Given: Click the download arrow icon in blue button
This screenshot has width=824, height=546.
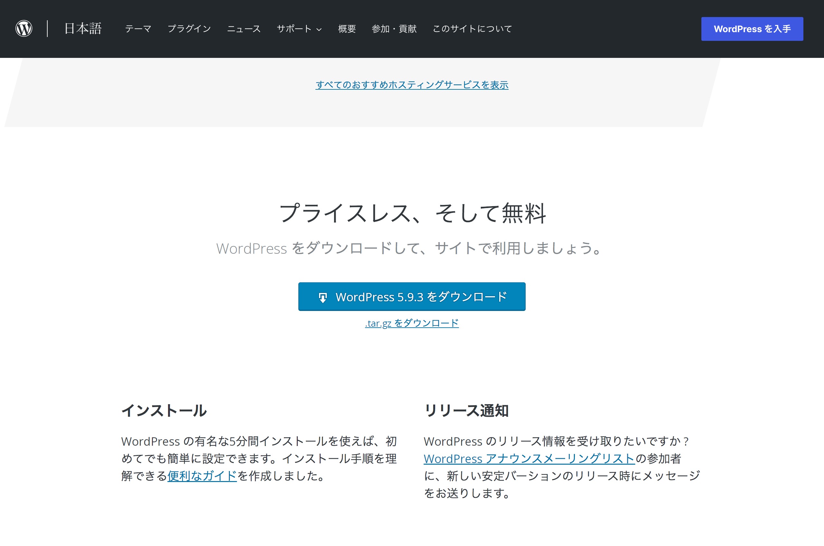Looking at the screenshot, I should [323, 297].
